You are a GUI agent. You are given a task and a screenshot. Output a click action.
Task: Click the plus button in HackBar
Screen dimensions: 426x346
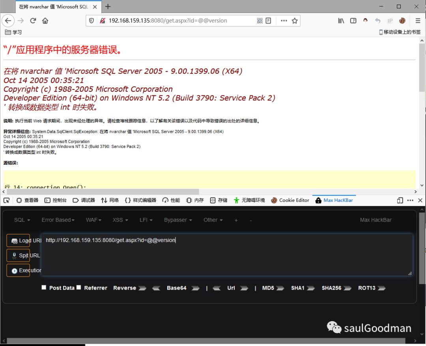tap(236, 220)
